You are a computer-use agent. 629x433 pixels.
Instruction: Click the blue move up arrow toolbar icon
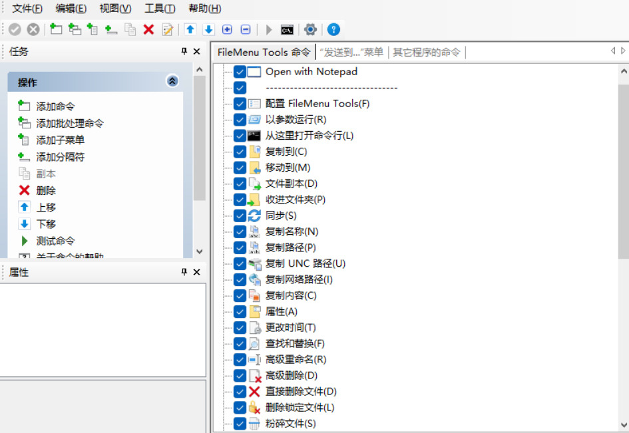tap(190, 29)
